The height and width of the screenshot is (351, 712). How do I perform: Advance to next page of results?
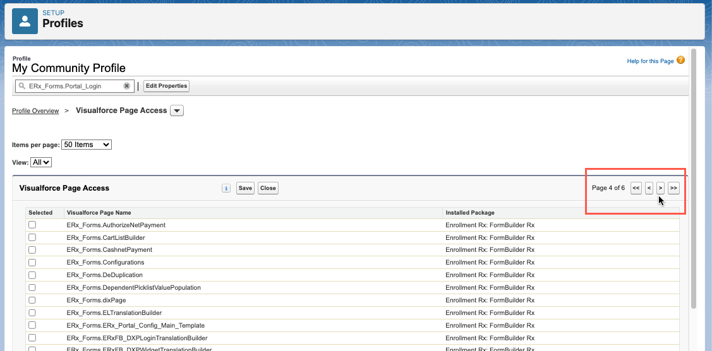coord(660,188)
